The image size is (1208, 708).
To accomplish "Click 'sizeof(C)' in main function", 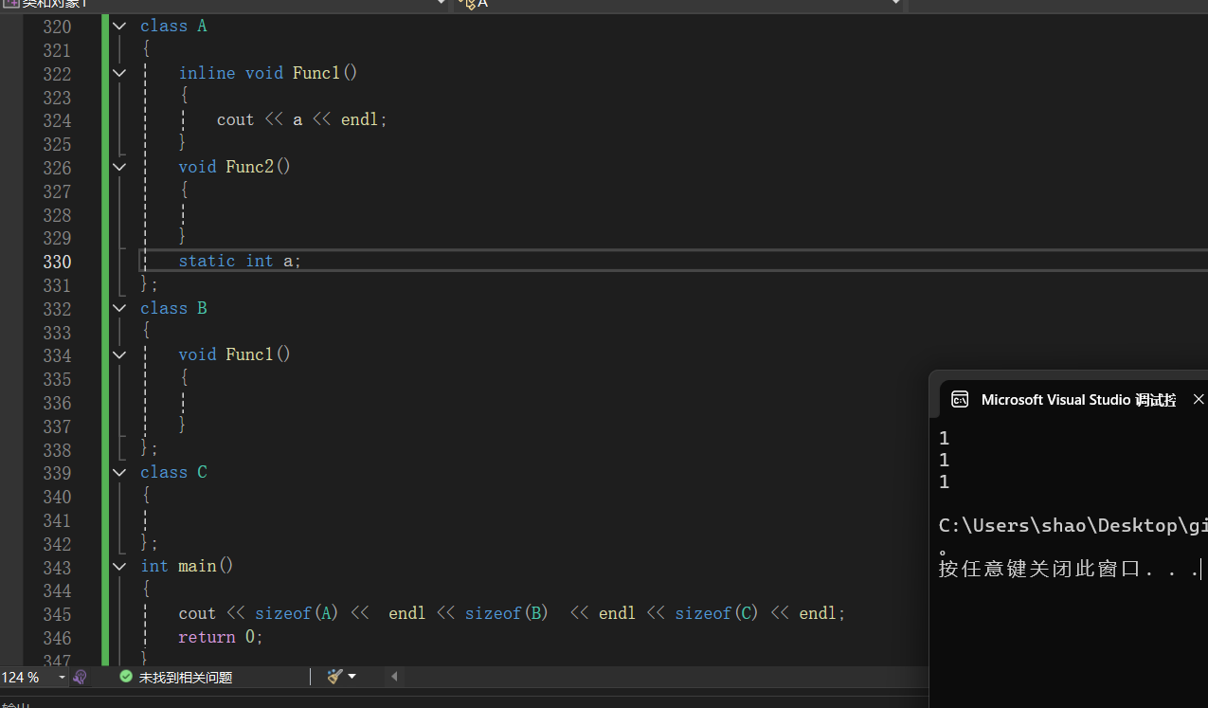I will pyautogui.click(x=717, y=613).
